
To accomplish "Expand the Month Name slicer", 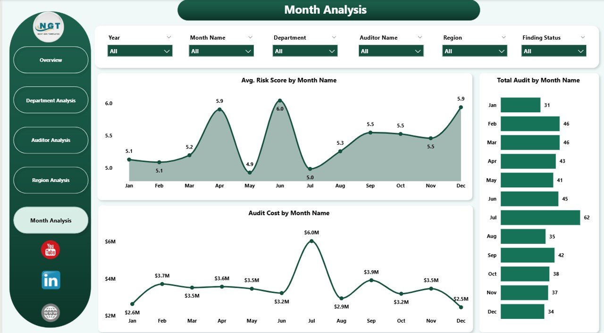I will (221, 50).
